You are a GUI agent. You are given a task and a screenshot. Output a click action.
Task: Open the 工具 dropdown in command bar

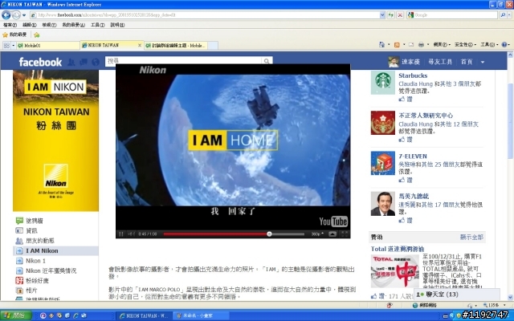(489, 45)
